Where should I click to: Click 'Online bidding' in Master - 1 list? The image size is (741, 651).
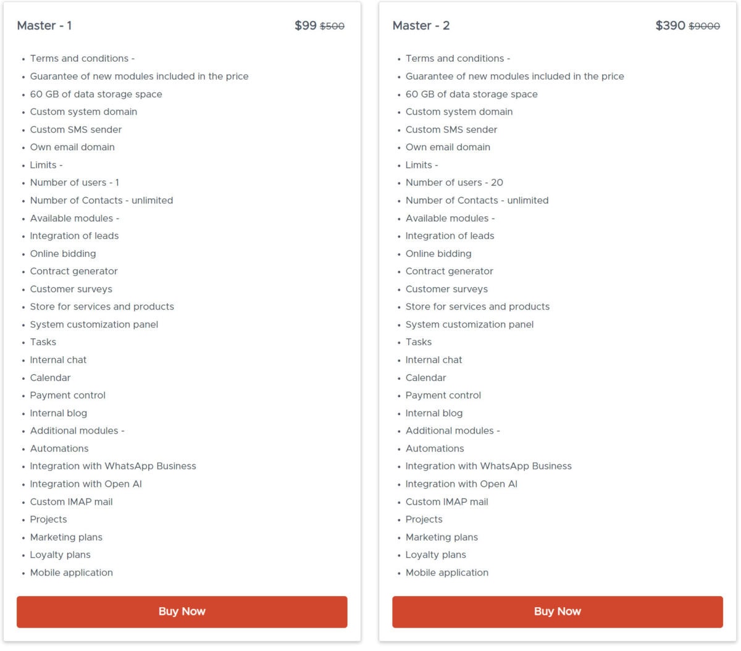tap(63, 253)
